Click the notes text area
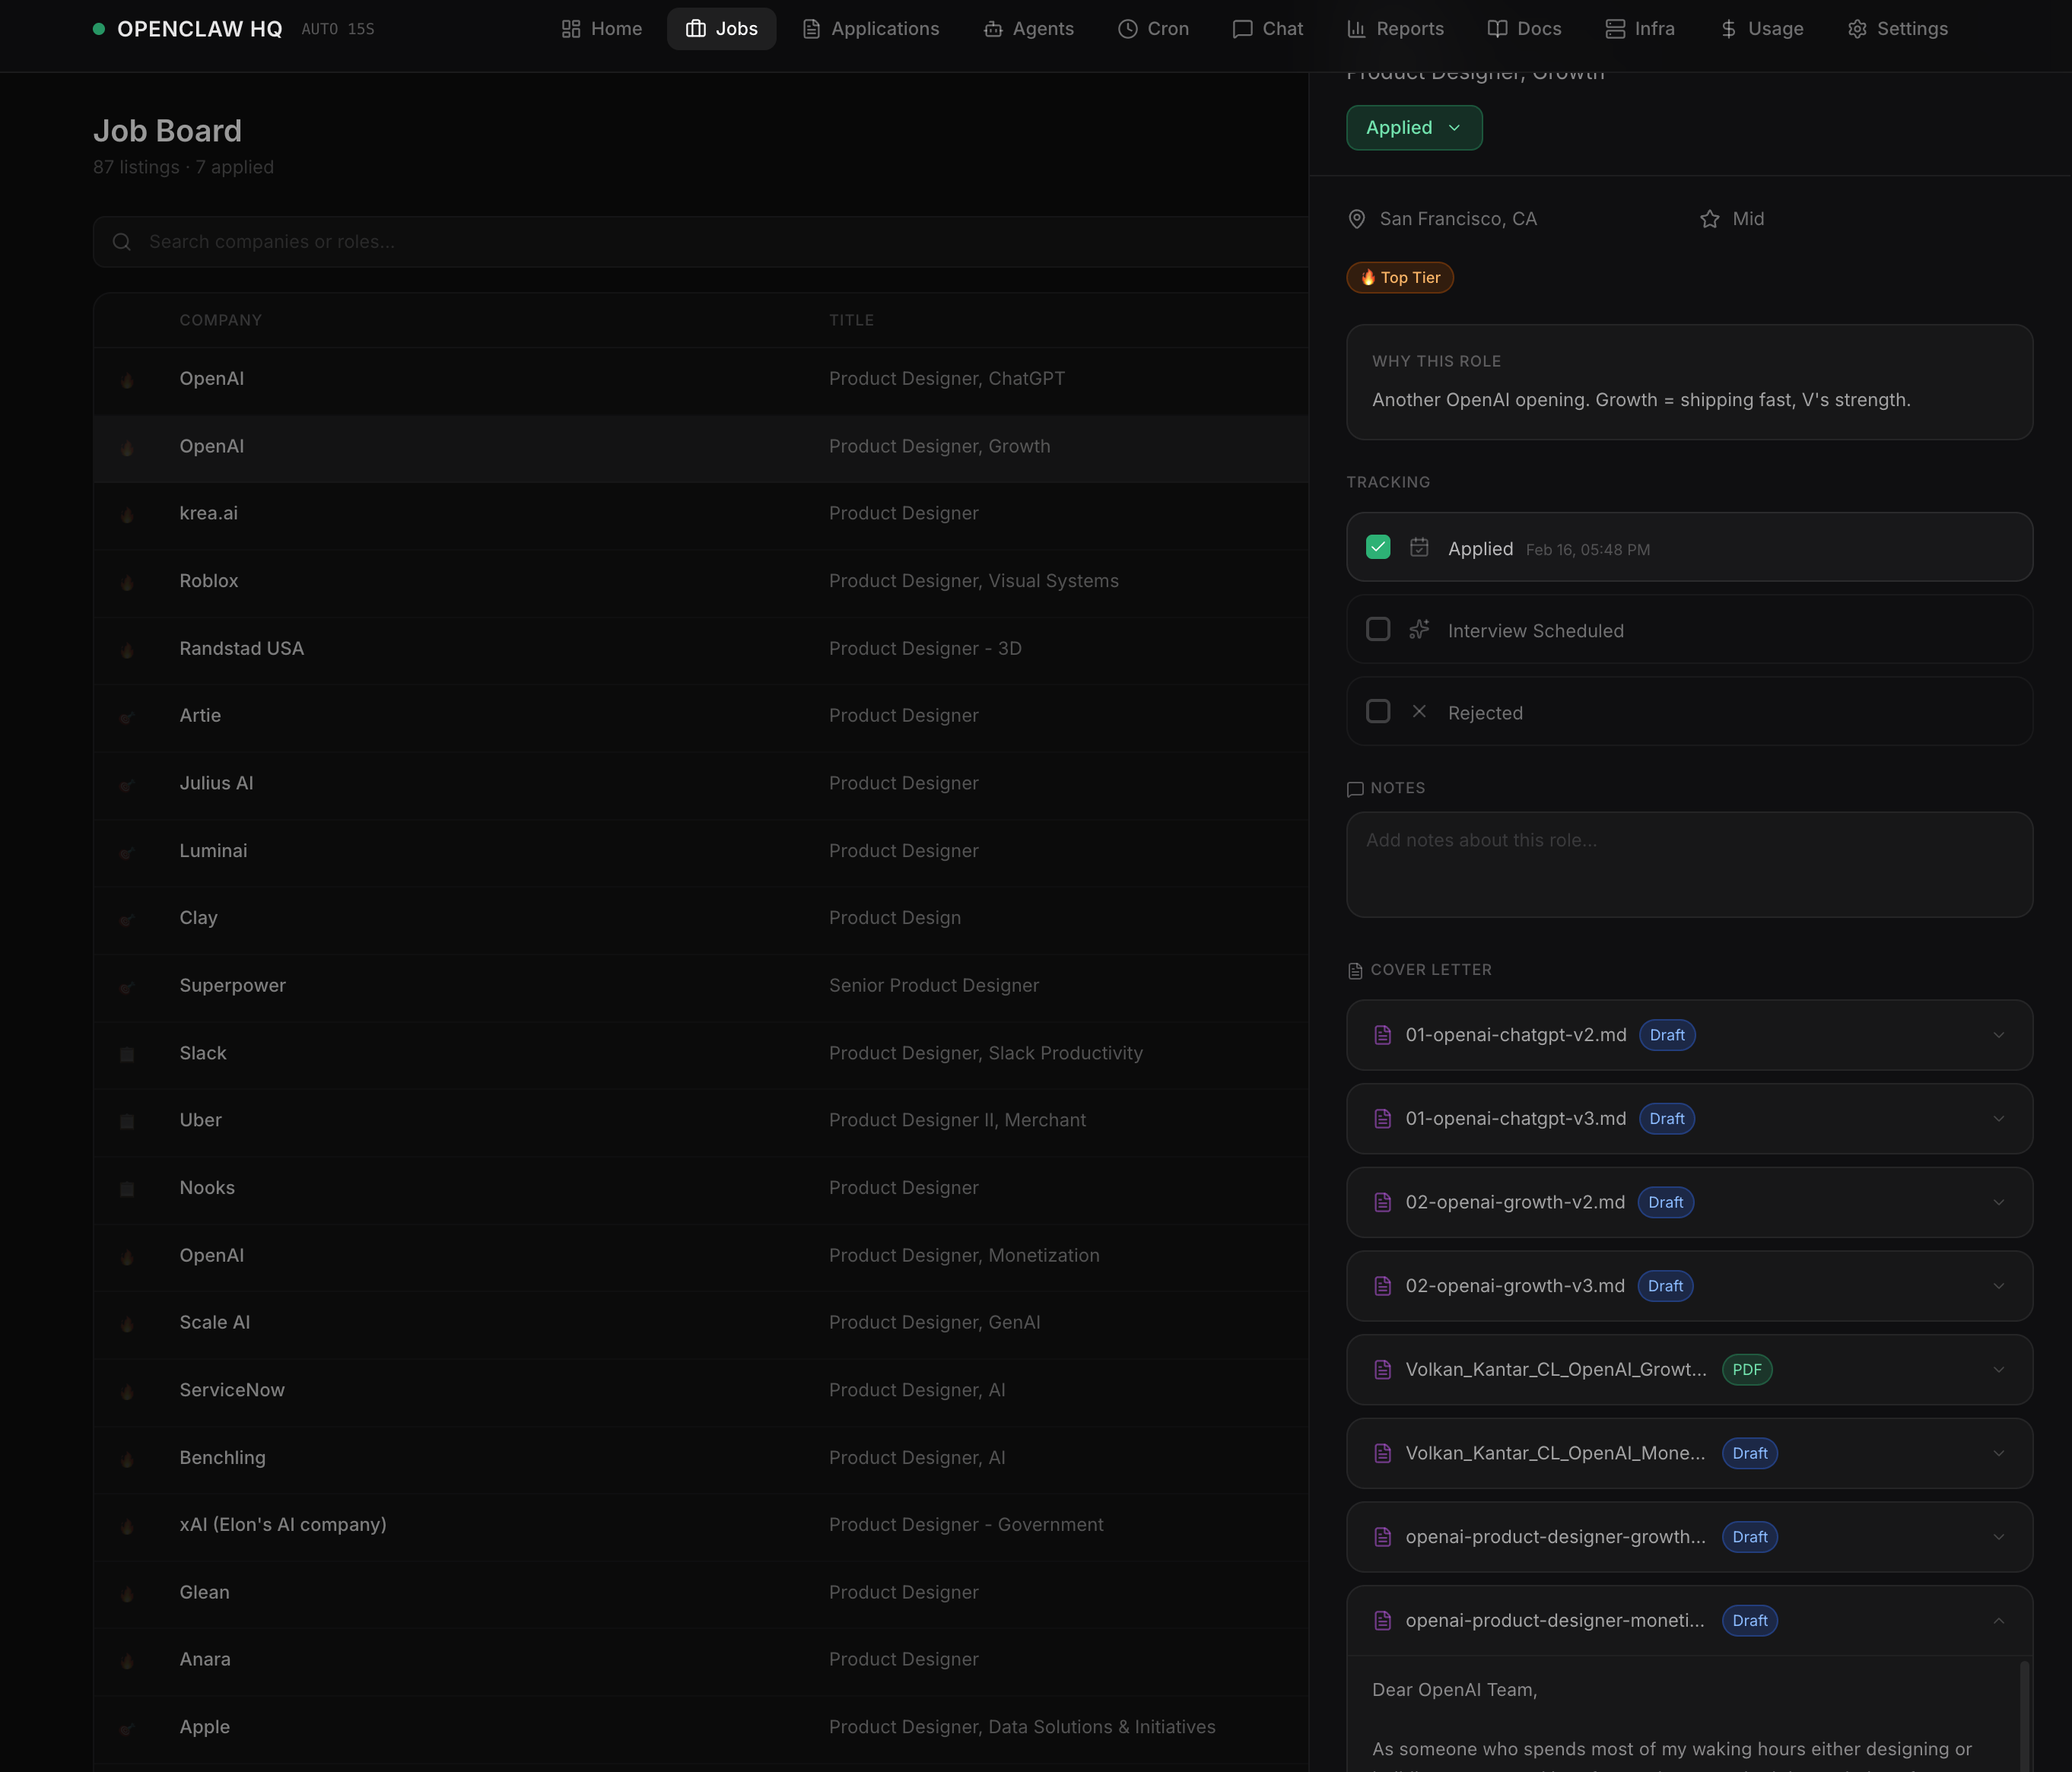 tap(1688, 865)
